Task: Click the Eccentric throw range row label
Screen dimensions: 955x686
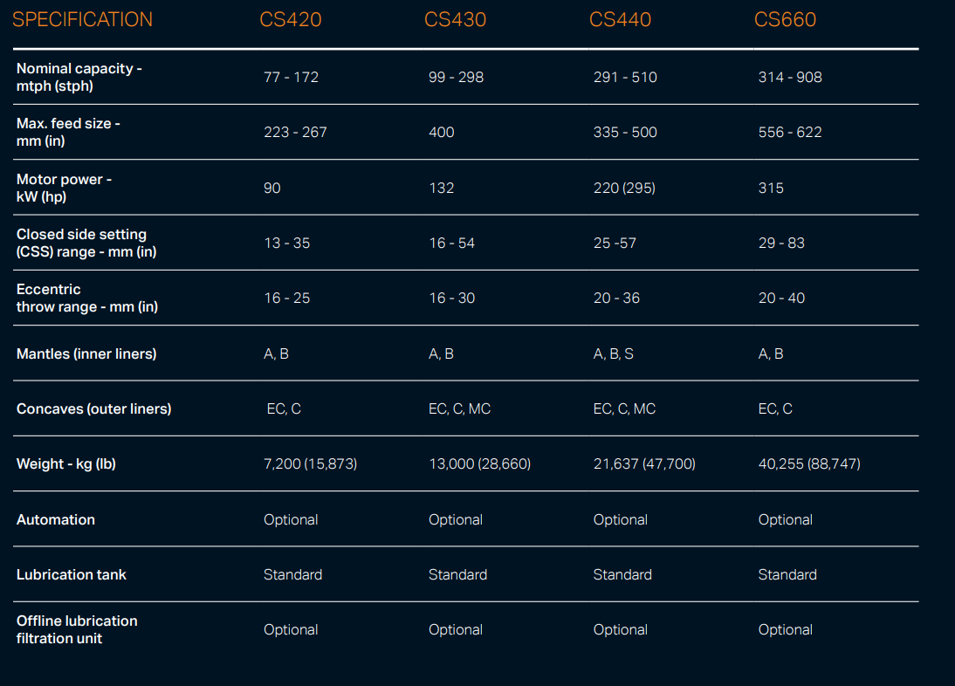Action: (86, 298)
